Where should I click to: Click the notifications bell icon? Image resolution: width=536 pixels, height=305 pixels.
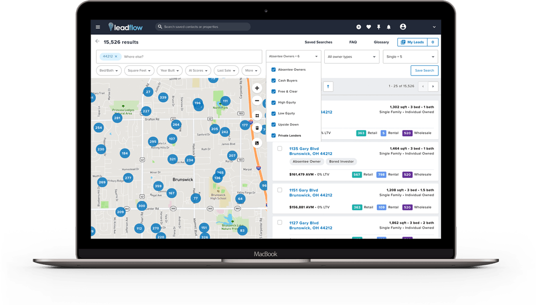[x=389, y=27]
